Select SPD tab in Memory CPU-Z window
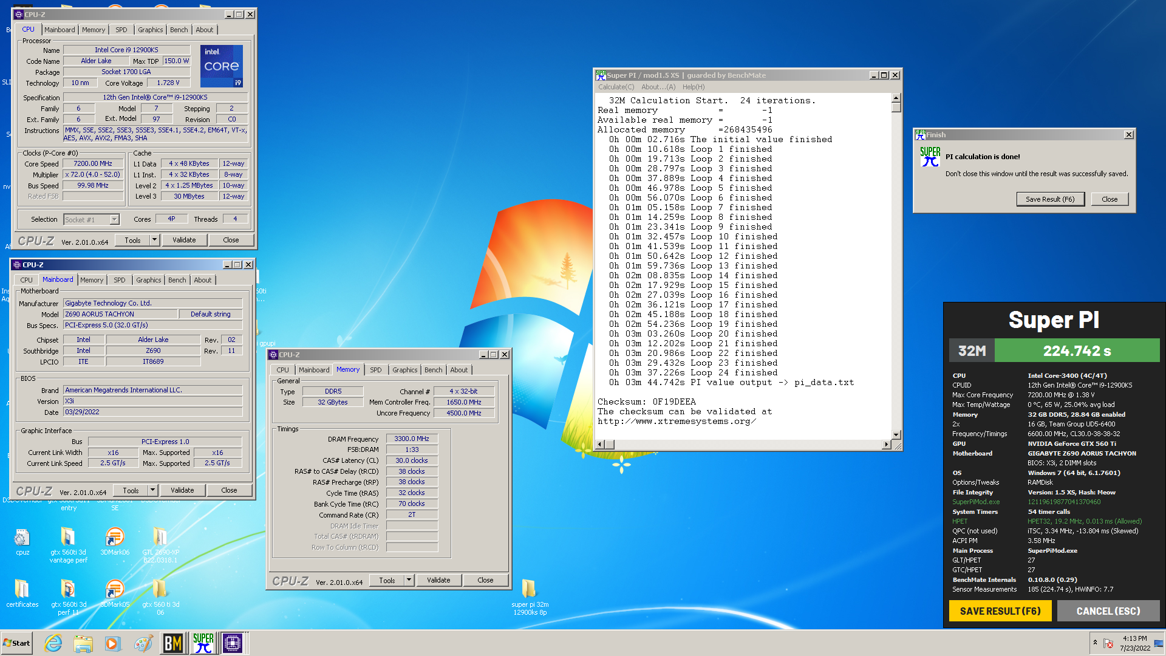 [376, 370]
